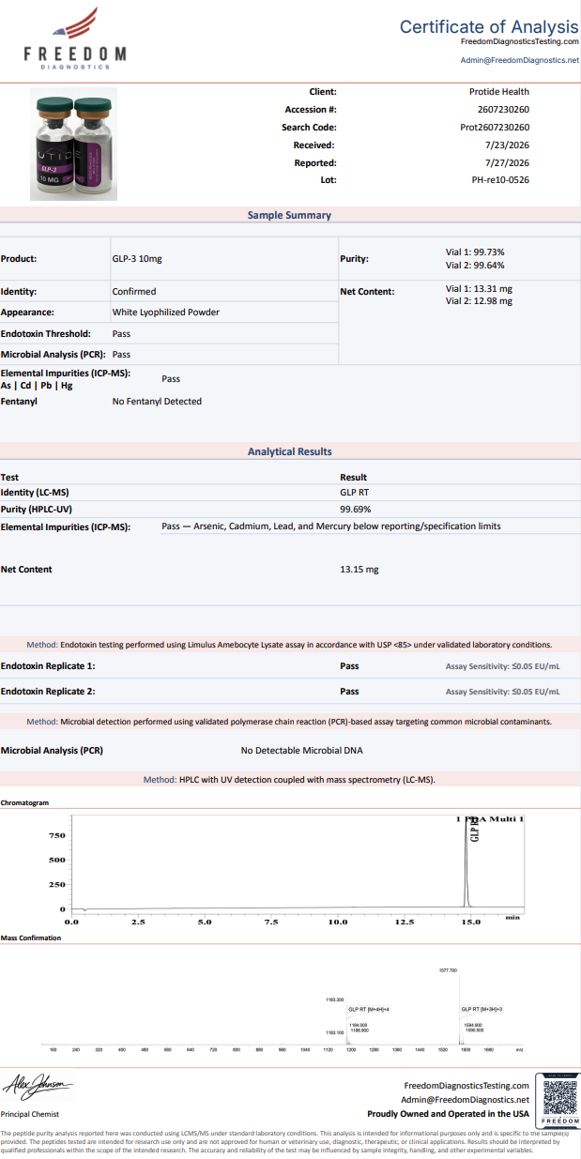Click the Freedom Diagnostics logo

pyautogui.click(x=75, y=38)
